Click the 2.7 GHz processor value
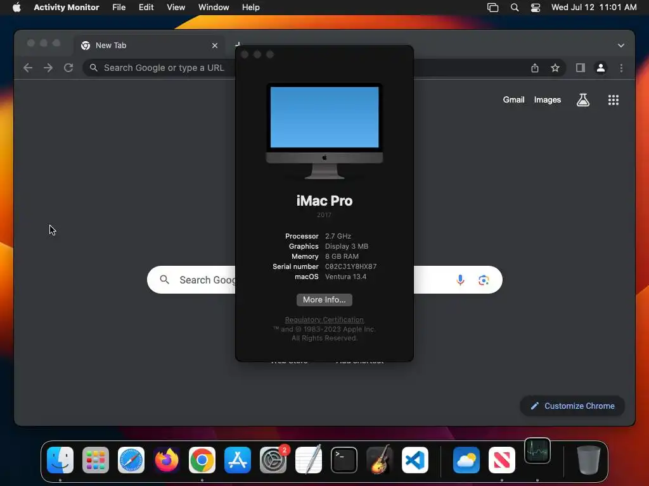 coord(338,236)
